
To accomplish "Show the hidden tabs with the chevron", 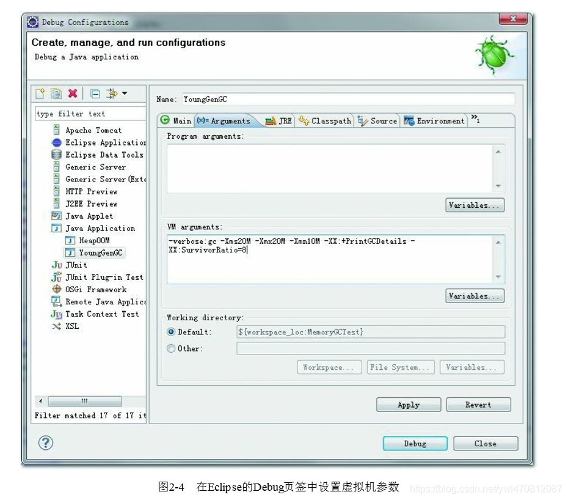I will (475, 118).
